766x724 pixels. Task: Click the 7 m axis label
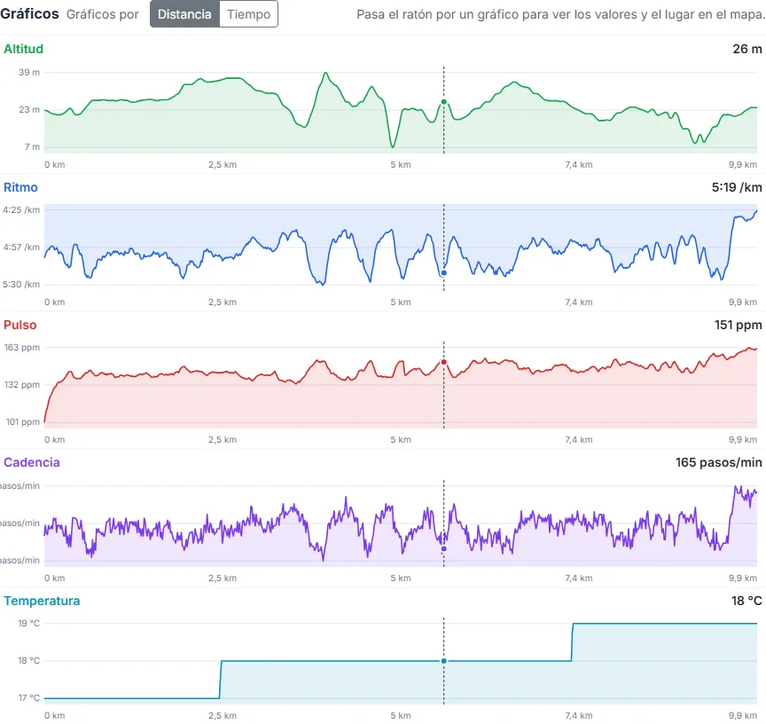click(32, 146)
